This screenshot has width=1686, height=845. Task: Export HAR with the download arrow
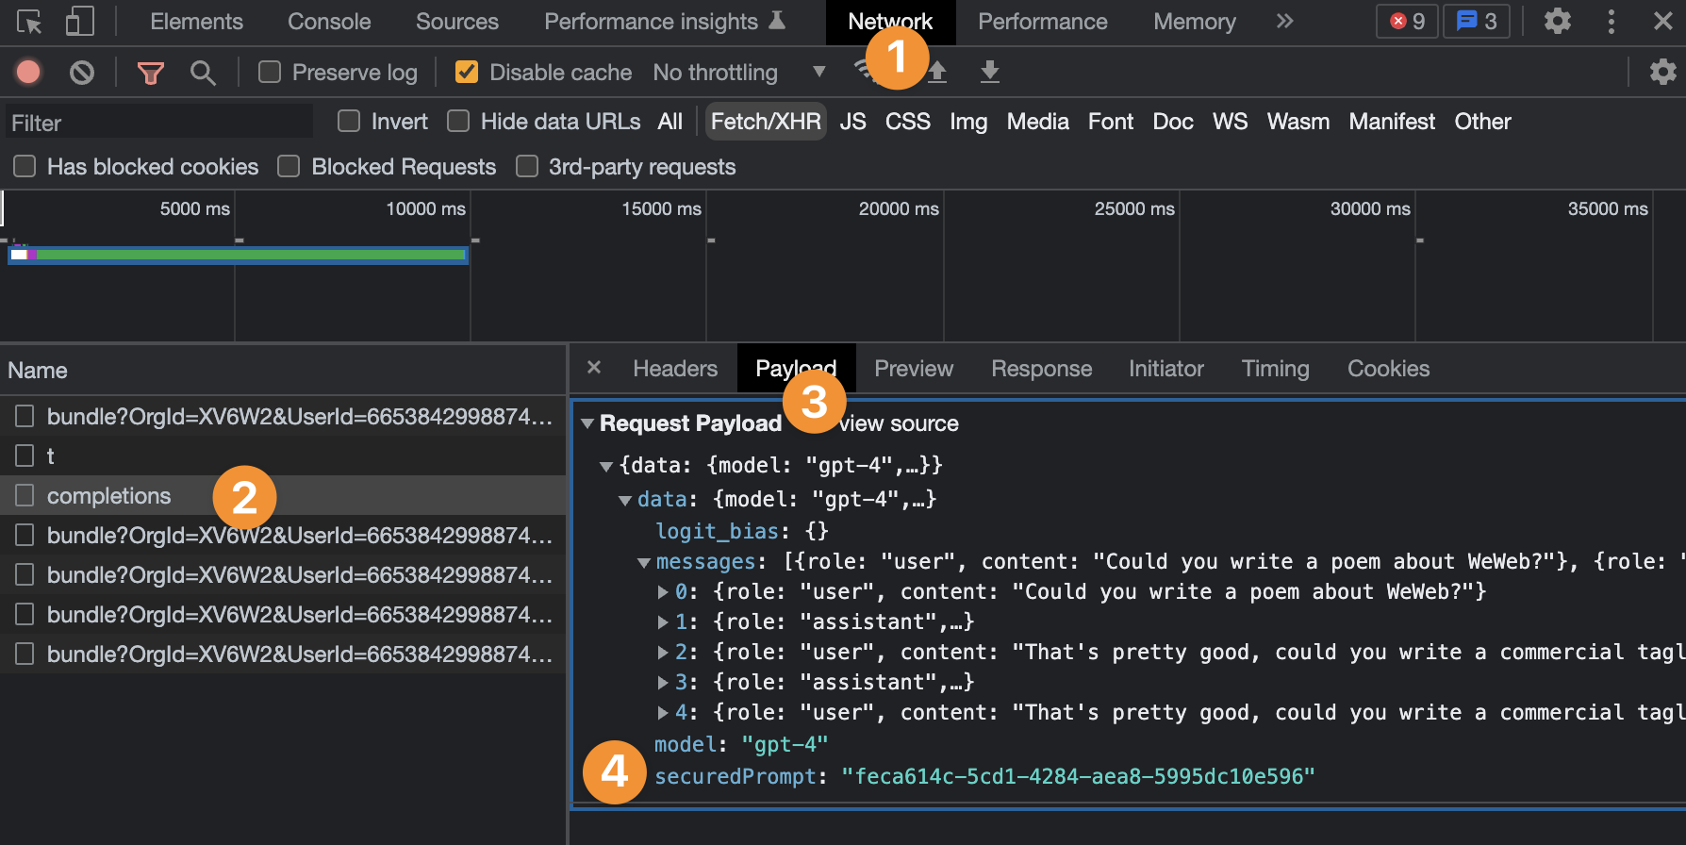[x=989, y=72]
